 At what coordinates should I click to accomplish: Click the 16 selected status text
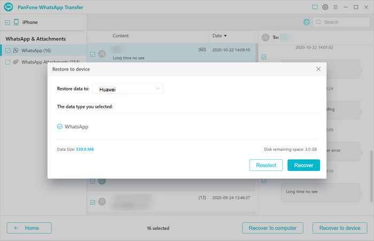click(x=158, y=228)
